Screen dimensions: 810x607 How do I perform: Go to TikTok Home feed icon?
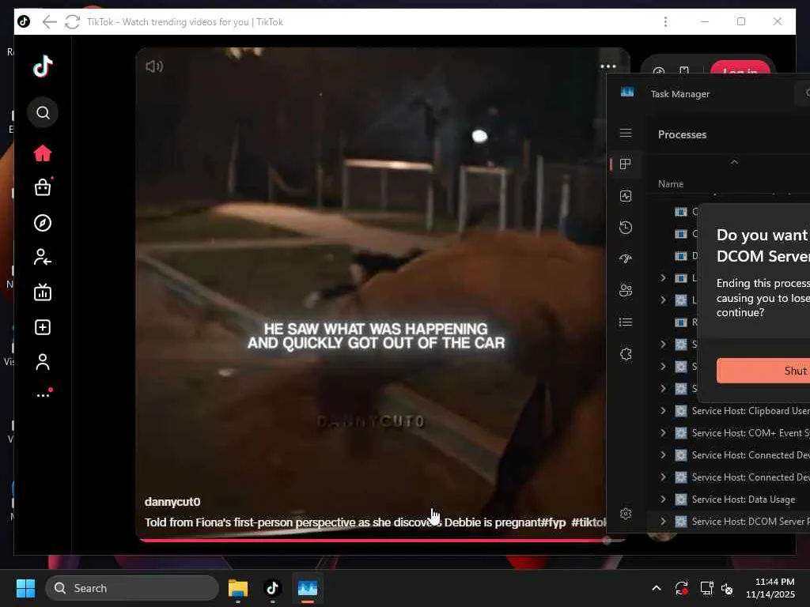point(43,153)
